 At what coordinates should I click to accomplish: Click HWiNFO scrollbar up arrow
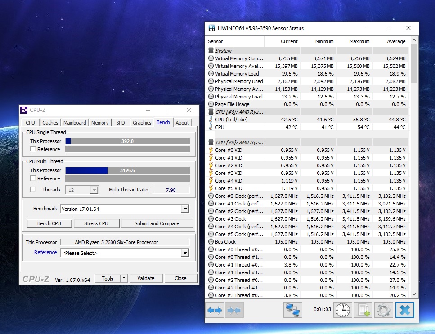tap(414, 40)
